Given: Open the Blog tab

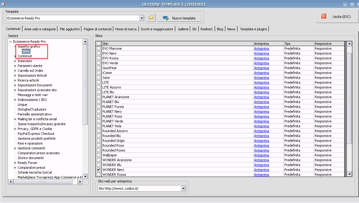Looking at the screenshot, I should 220,29.
